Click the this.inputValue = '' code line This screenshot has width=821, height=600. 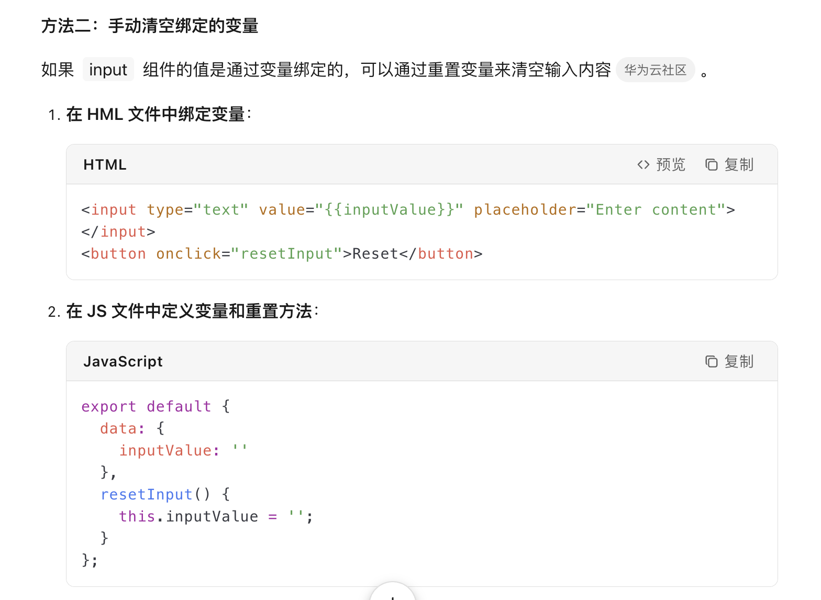coord(216,517)
